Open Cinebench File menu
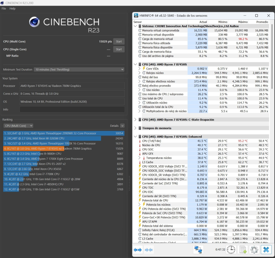This screenshot has height=258, width=275. point(4,8)
